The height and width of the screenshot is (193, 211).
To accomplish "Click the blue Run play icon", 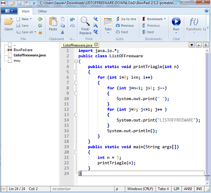I will 176,22.
